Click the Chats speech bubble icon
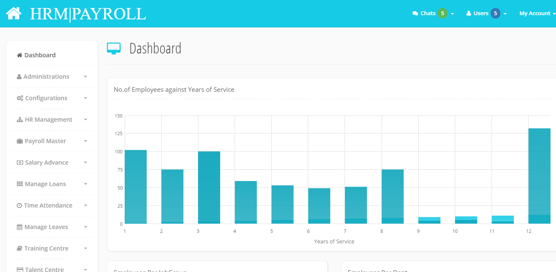 coord(415,13)
